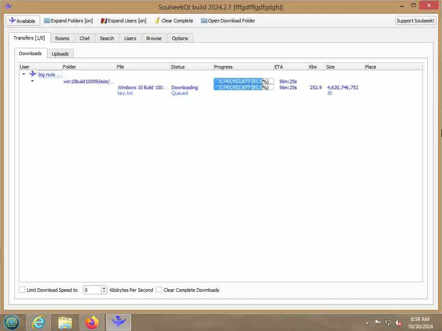Image resolution: width=442 pixels, height=331 pixels.
Task: Open the Windows Start button
Action: (12, 322)
